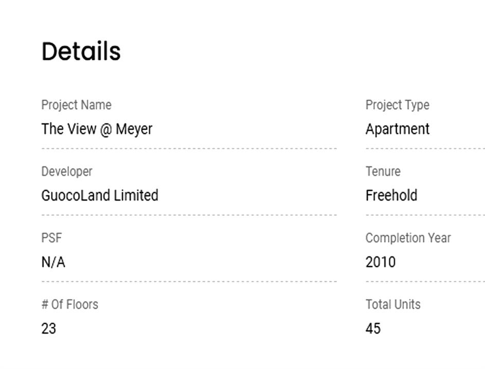Viewport: 485px width, 369px height.
Task: Click the Total Units label
Action: [x=393, y=304]
